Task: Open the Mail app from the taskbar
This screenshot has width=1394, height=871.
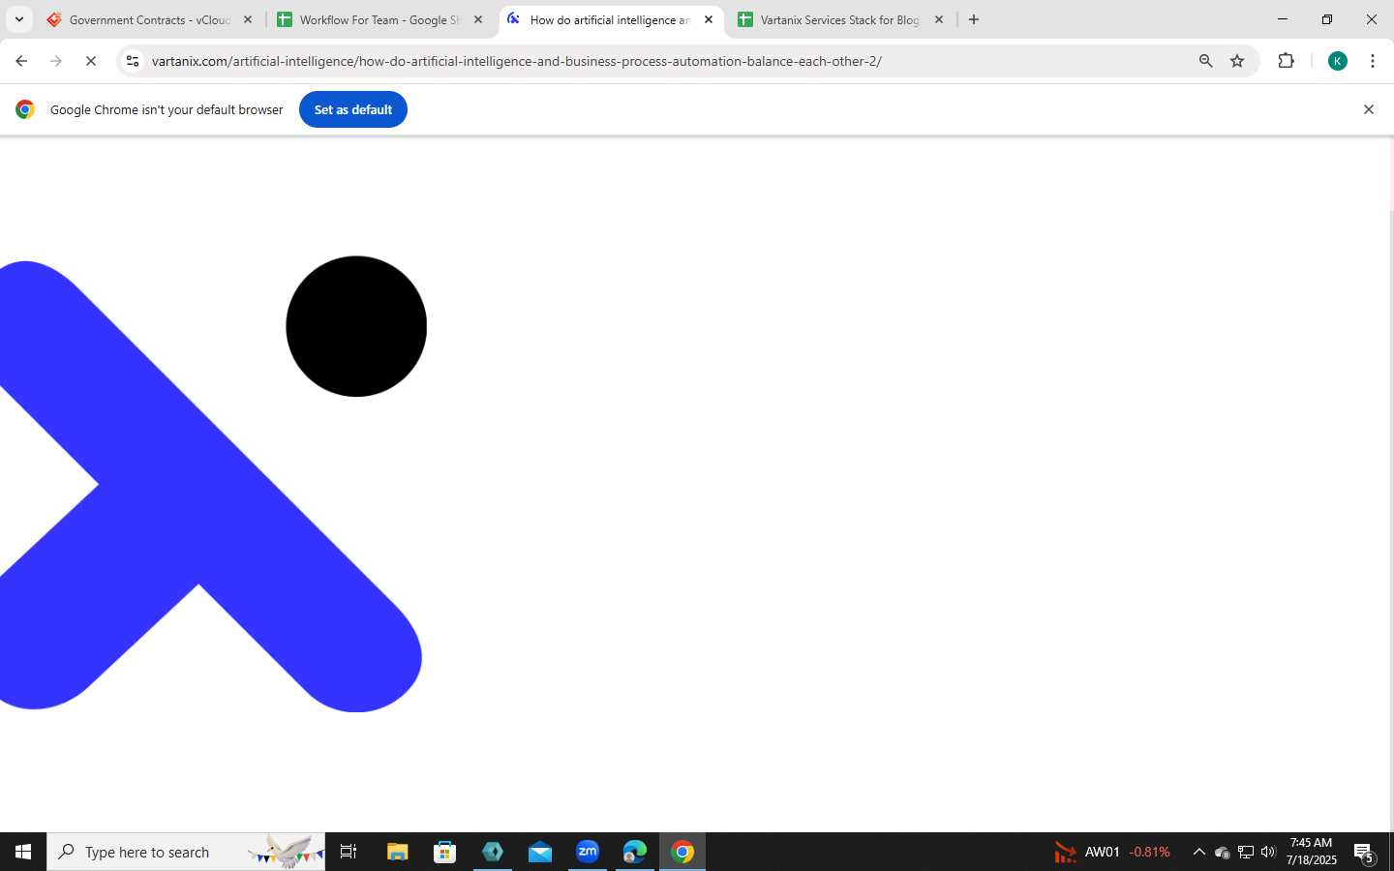Action: (x=540, y=852)
